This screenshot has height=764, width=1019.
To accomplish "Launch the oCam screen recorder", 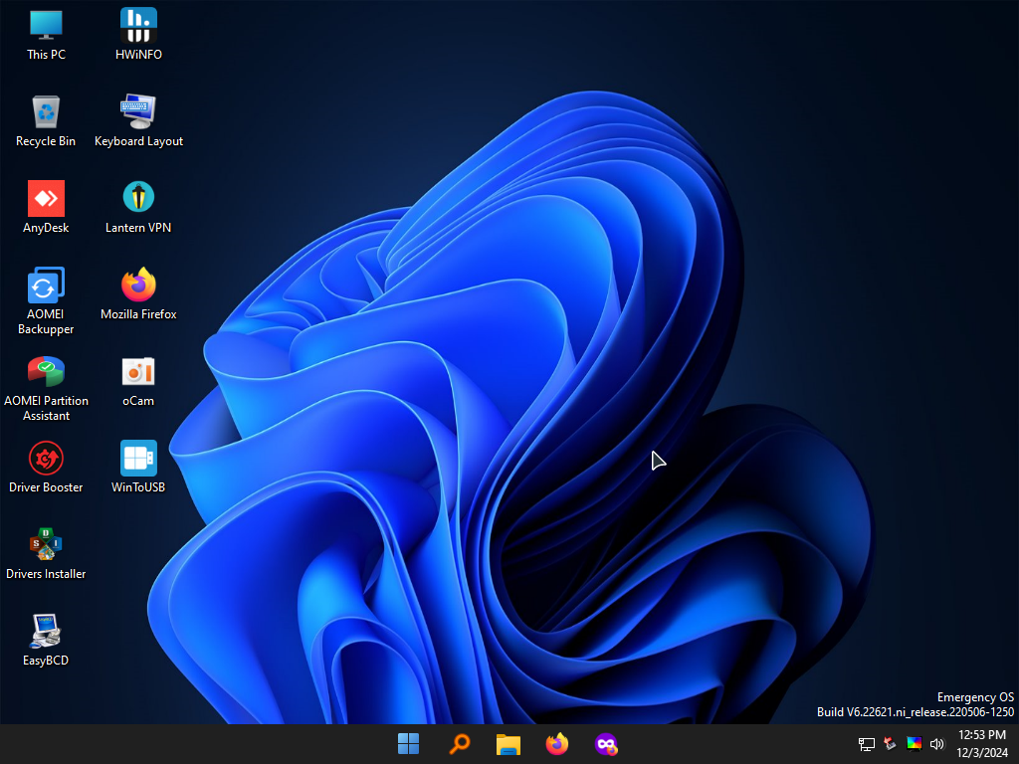I will 138,370.
